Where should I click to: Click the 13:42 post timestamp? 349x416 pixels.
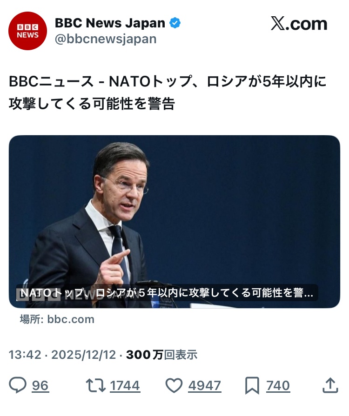click(x=25, y=355)
